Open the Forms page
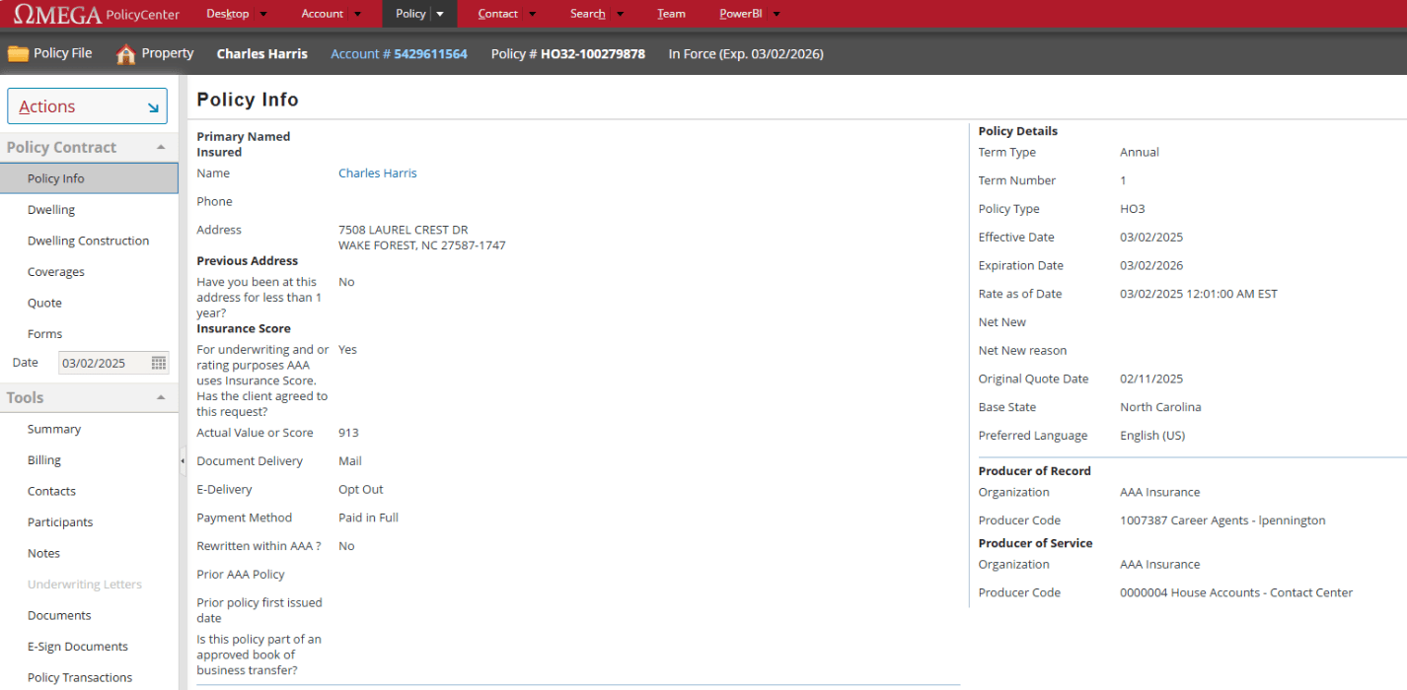1407x690 pixels. click(44, 334)
